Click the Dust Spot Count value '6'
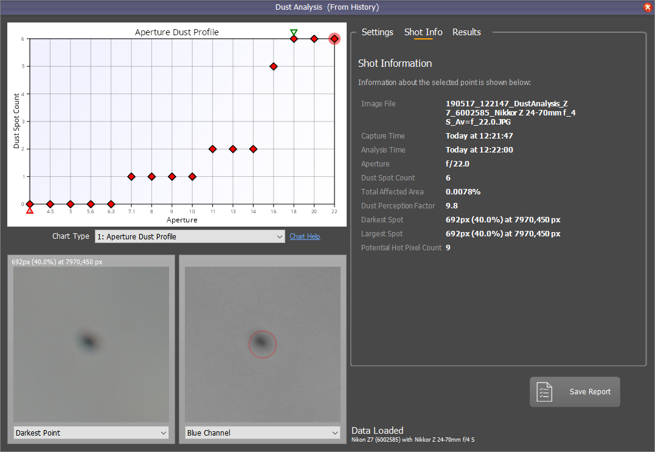 point(448,178)
